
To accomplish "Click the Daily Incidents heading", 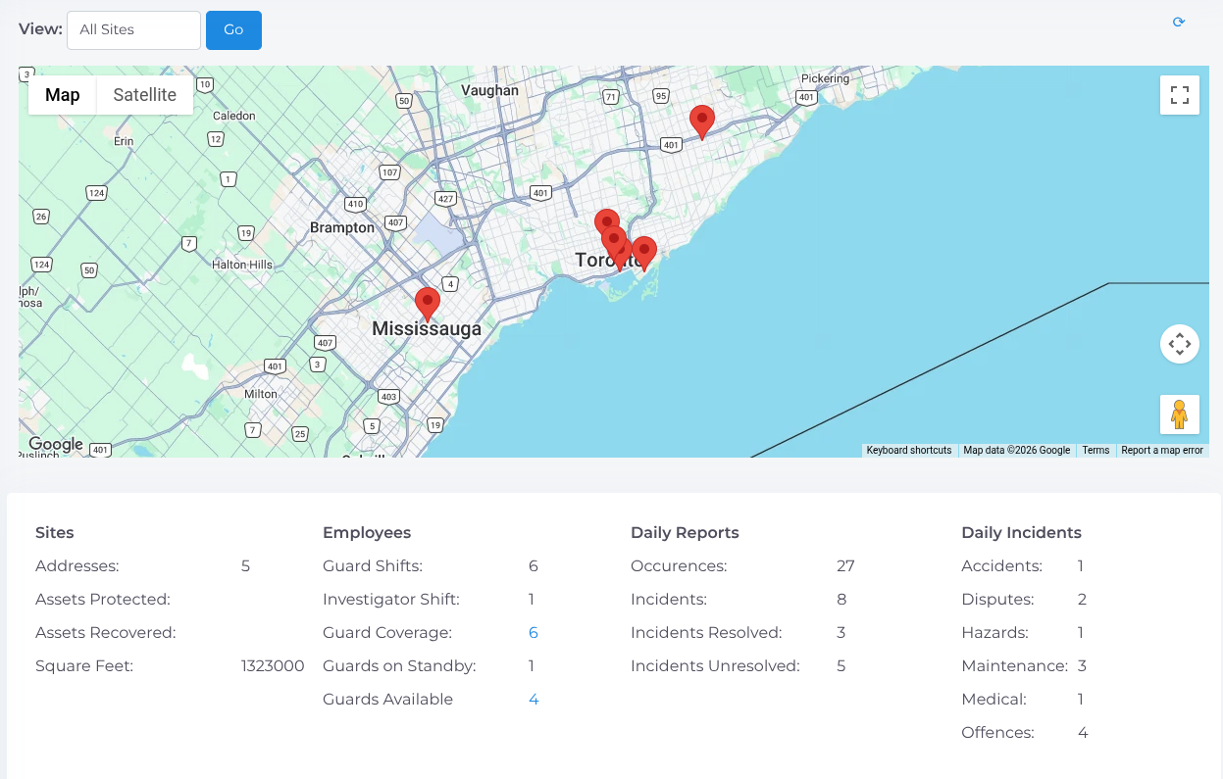I will pyautogui.click(x=1021, y=533).
